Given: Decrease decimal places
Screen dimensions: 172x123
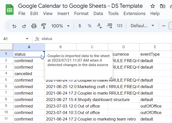Looking at the screenshot, I should [x=99, y=26].
